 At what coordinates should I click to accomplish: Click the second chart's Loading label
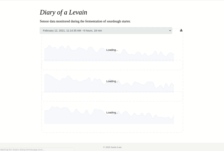pos(112,81)
